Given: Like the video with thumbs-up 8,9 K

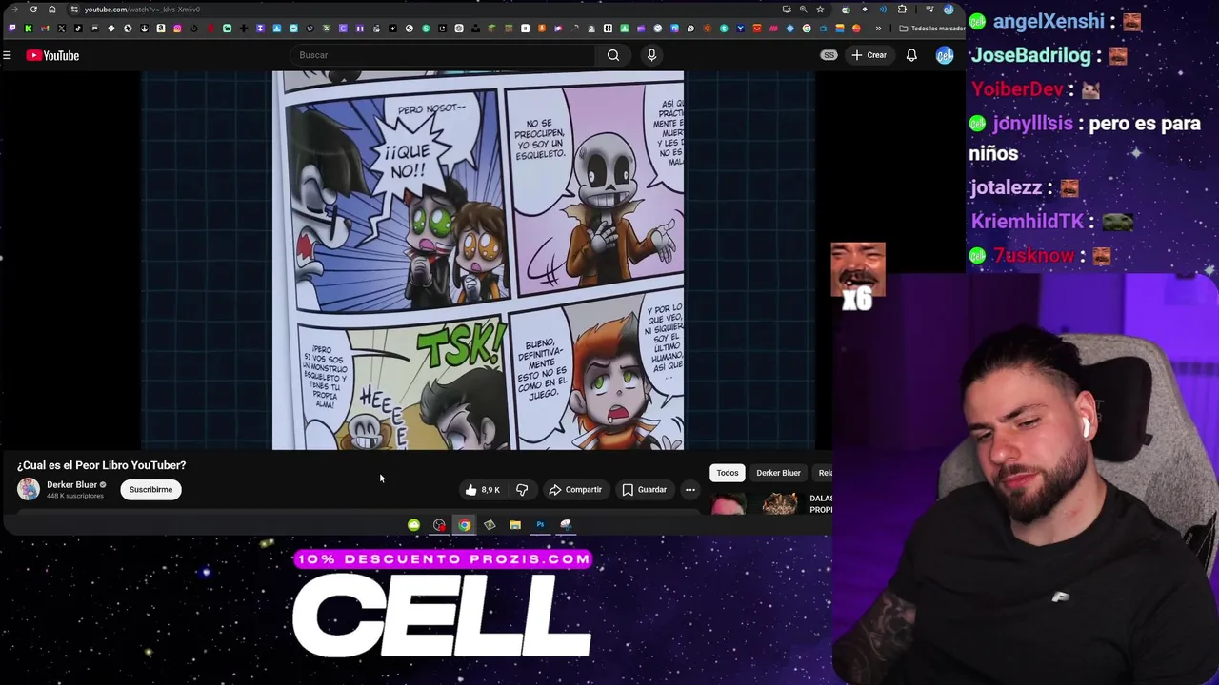Looking at the screenshot, I should click(483, 490).
